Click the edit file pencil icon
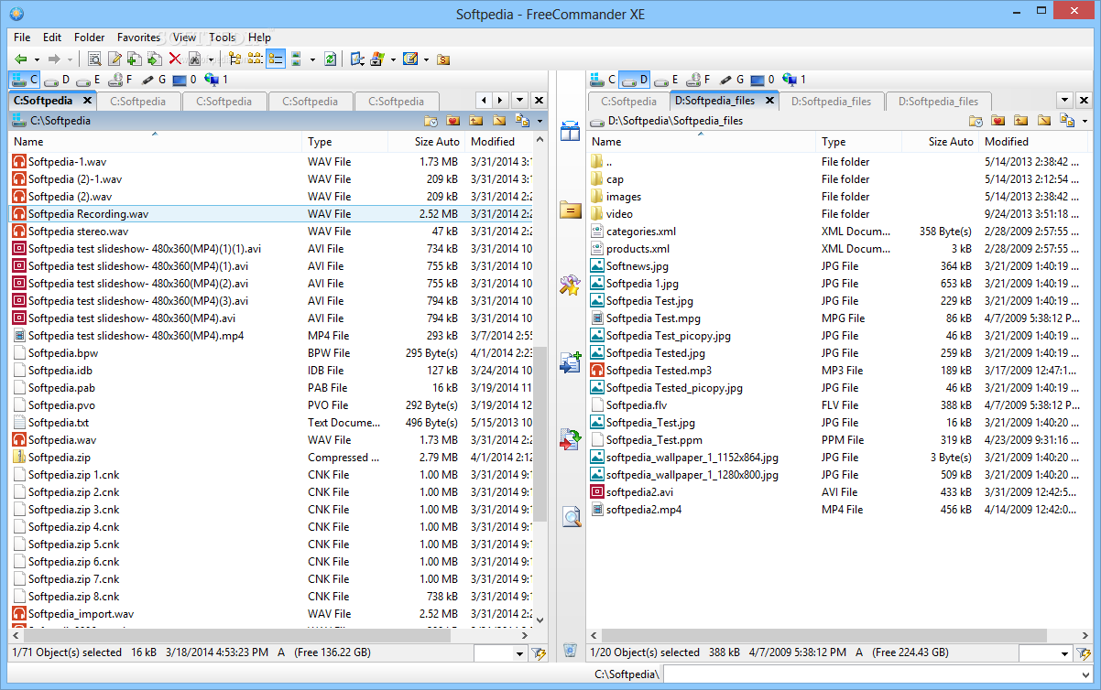 (114, 59)
